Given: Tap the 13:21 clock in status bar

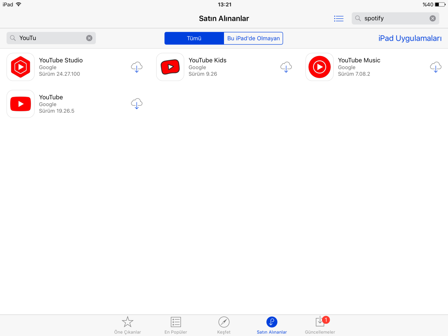Looking at the screenshot, I should point(225,4).
